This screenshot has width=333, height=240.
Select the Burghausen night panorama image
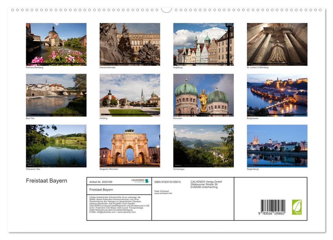[x=277, y=95]
